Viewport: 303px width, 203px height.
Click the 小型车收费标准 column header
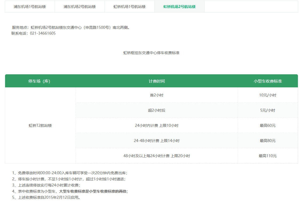pos(268,81)
